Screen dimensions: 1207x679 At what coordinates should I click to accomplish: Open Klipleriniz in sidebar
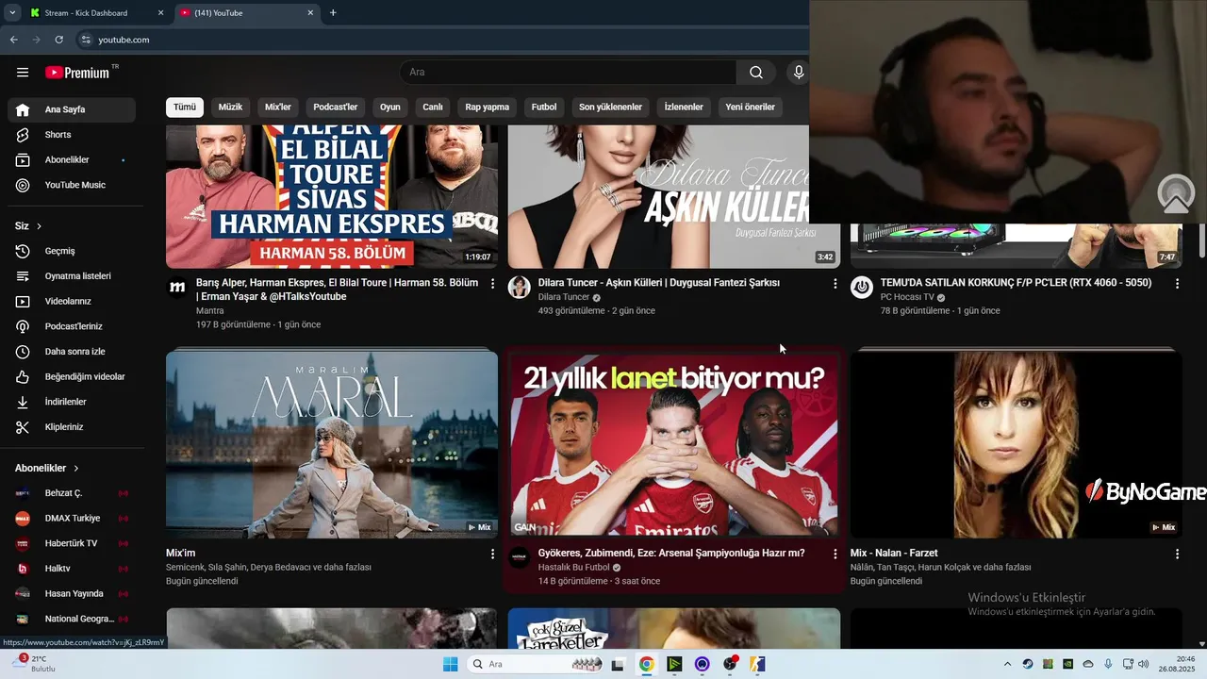click(72, 427)
